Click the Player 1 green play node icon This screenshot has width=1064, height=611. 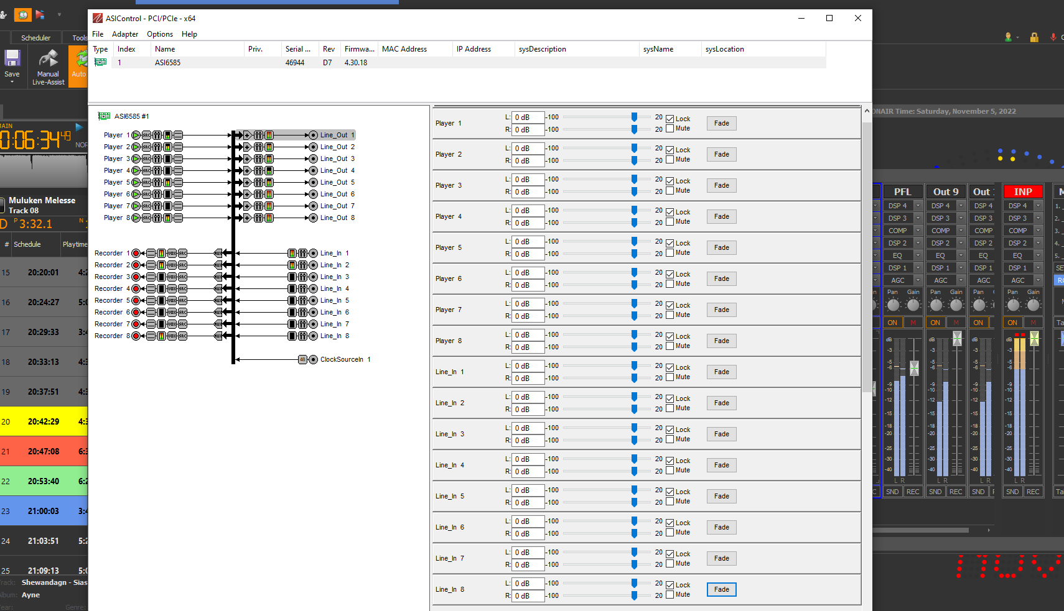136,135
